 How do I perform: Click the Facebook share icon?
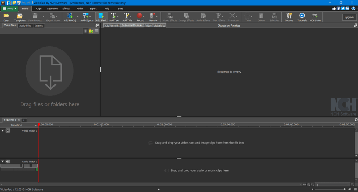point(338,8)
